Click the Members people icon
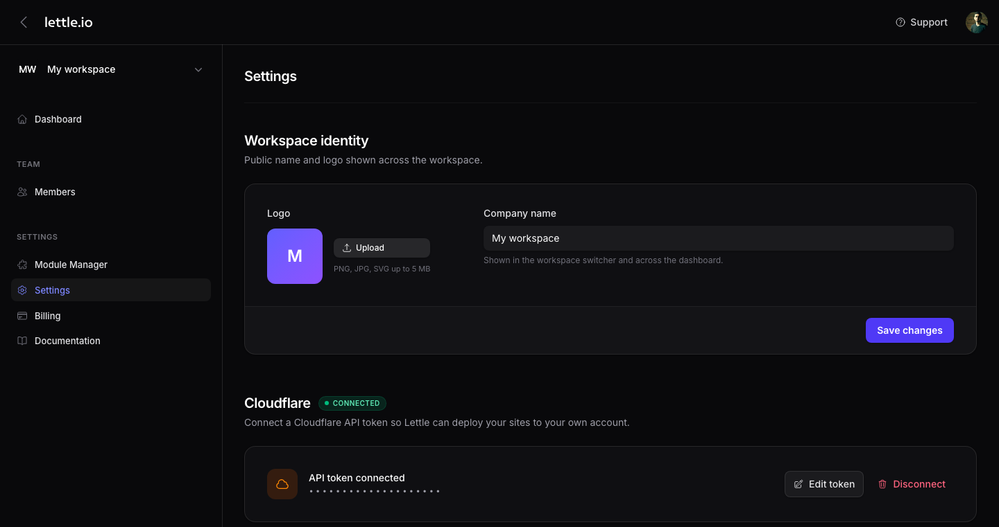The image size is (999, 527). tap(22, 192)
